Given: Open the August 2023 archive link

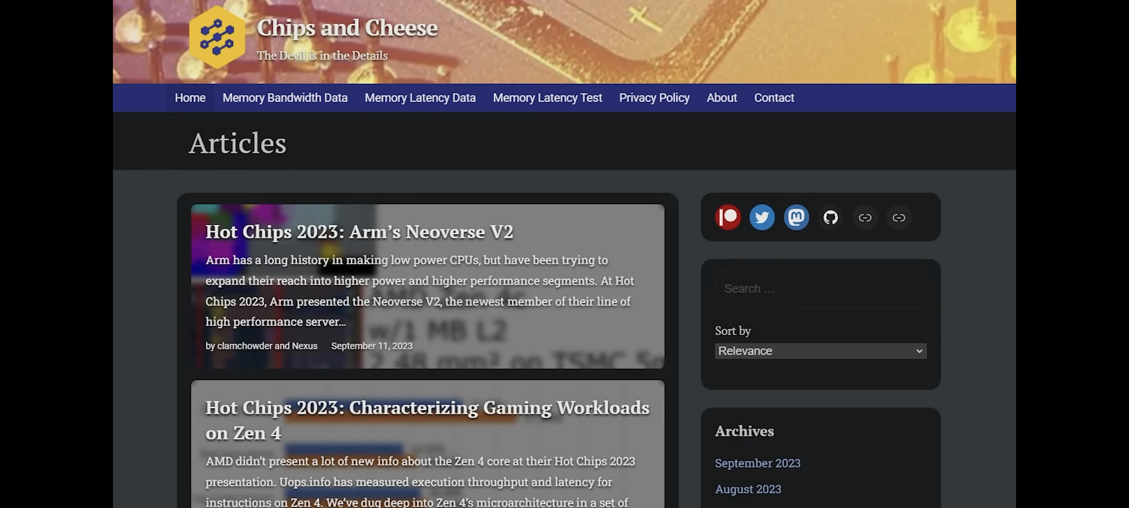Looking at the screenshot, I should click(x=748, y=489).
